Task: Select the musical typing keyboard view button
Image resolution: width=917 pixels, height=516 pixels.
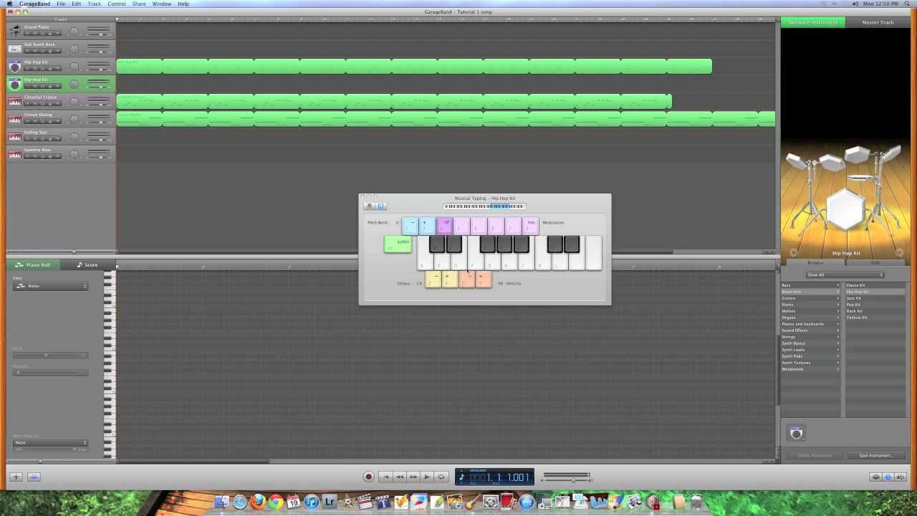Action: 381,206
